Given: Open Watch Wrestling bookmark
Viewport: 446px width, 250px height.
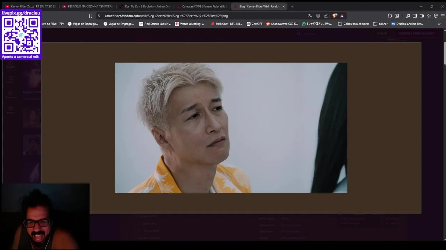Looking at the screenshot, I should pyautogui.click(x=190, y=24).
